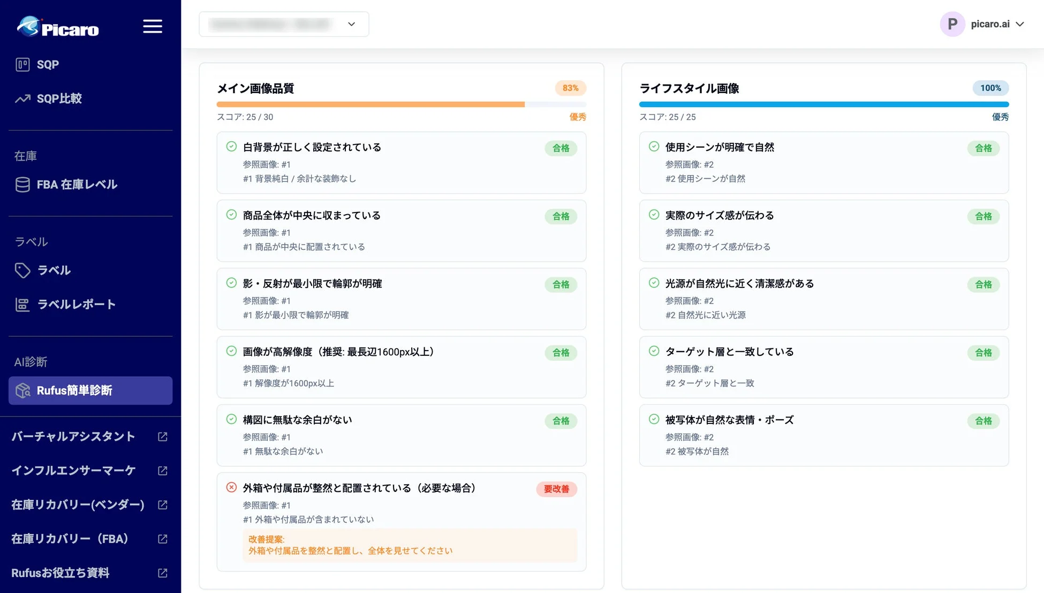Open SQP比較 via its chart icon
The width and height of the screenshot is (1044, 593).
pos(22,98)
